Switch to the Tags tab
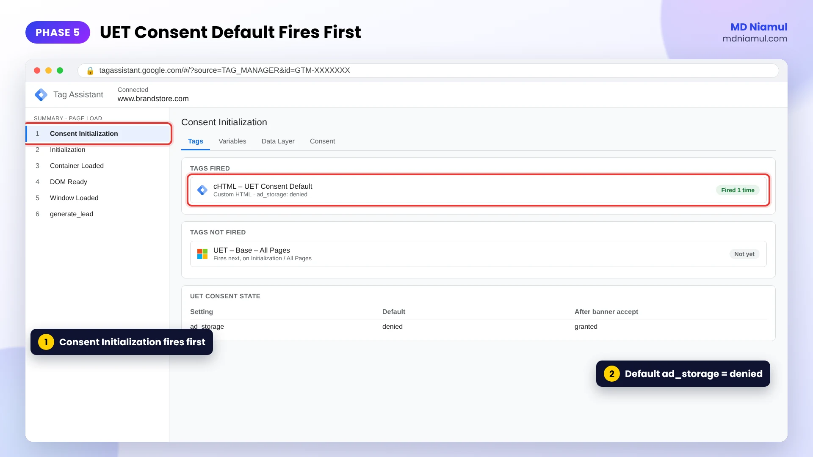Screen dimensions: 813x457 pyautogui.click(x=196, y=141)
